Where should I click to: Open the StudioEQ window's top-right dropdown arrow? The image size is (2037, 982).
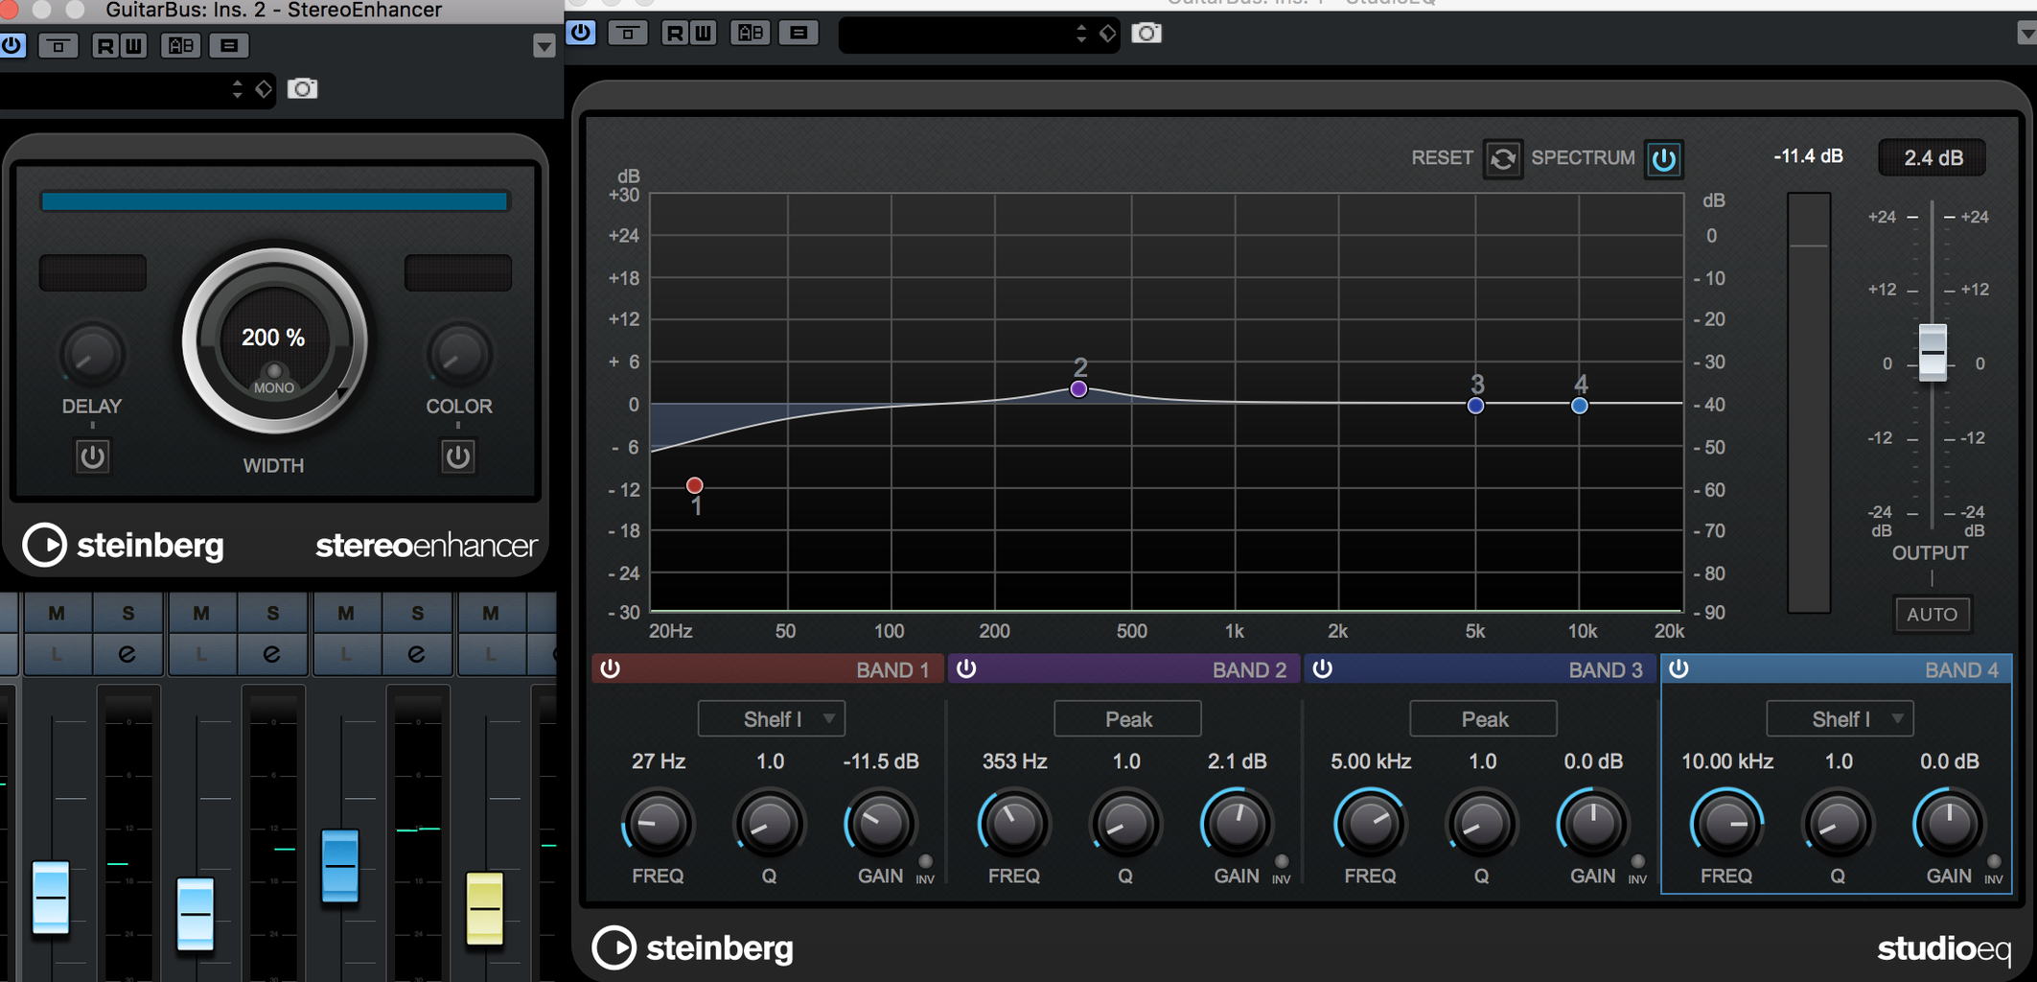coord(2026,34)
